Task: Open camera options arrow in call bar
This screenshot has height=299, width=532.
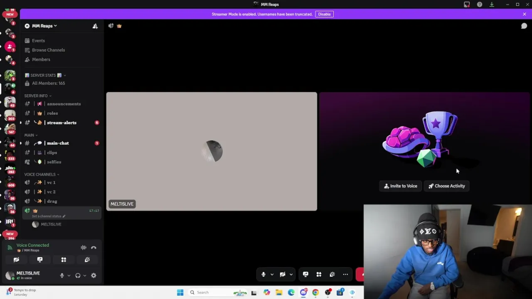Action: (x=291, y=274)
